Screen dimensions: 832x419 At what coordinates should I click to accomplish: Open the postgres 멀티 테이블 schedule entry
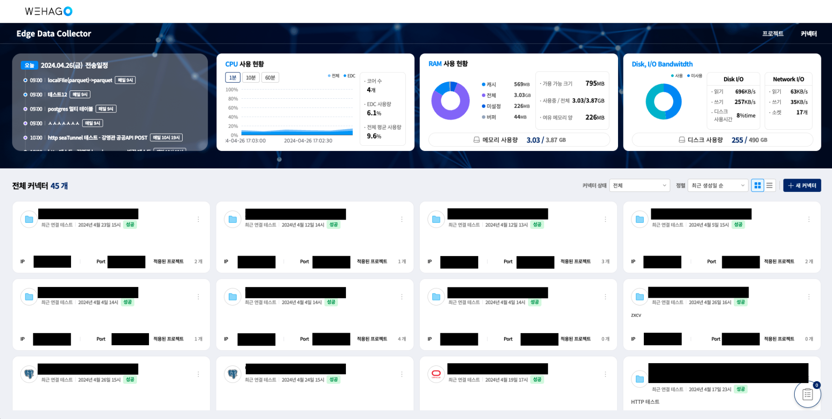click(70, 109)
